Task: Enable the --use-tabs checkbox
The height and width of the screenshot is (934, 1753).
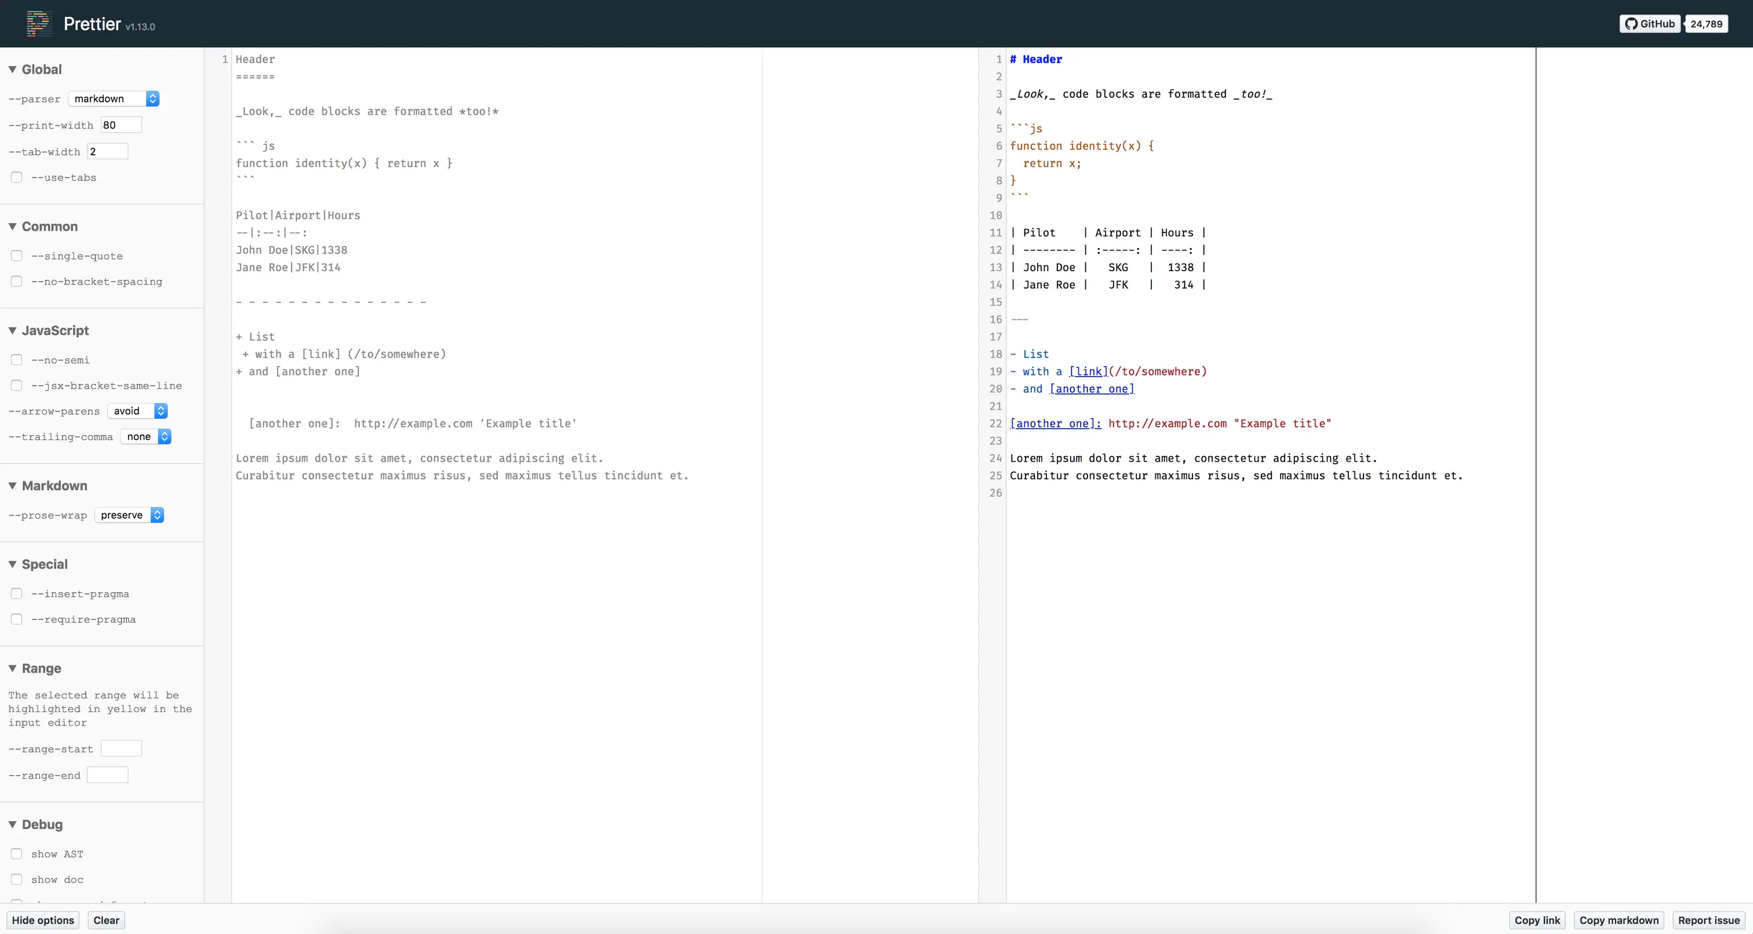Action: 16,177
